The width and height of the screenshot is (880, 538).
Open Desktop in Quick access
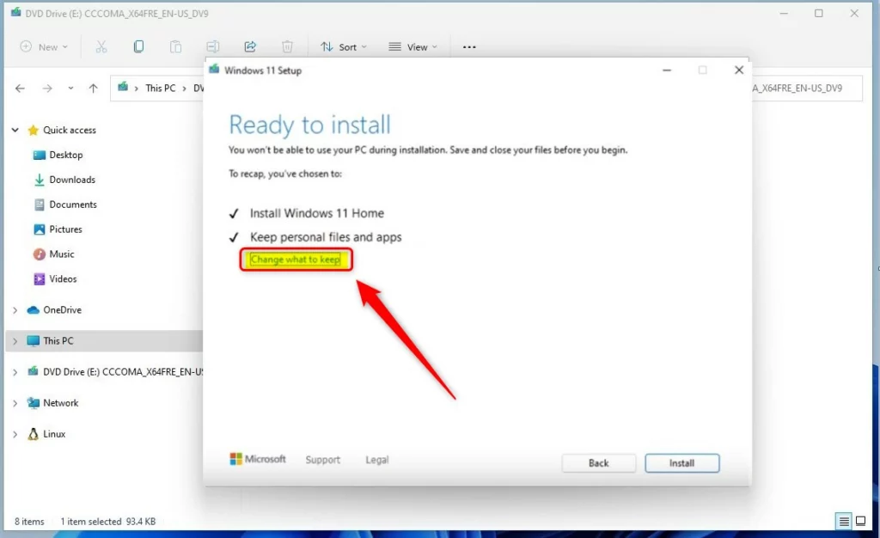coord(65,155)
